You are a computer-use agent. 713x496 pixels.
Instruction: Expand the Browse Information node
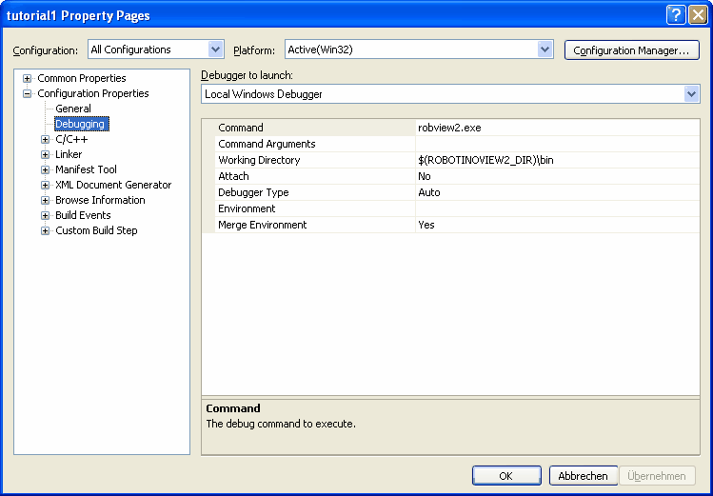45,201
